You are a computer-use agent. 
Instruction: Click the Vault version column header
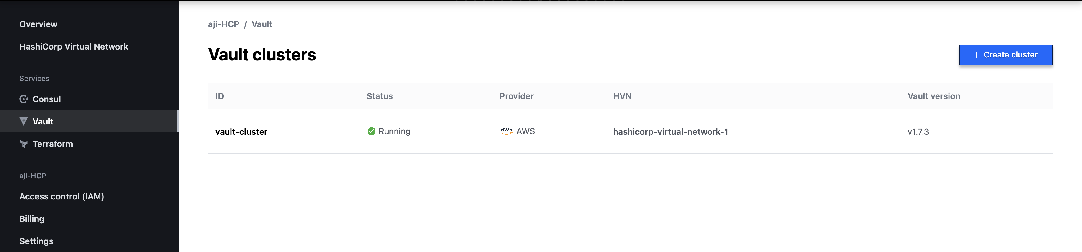pyautogui.click(x=933, y=96)
